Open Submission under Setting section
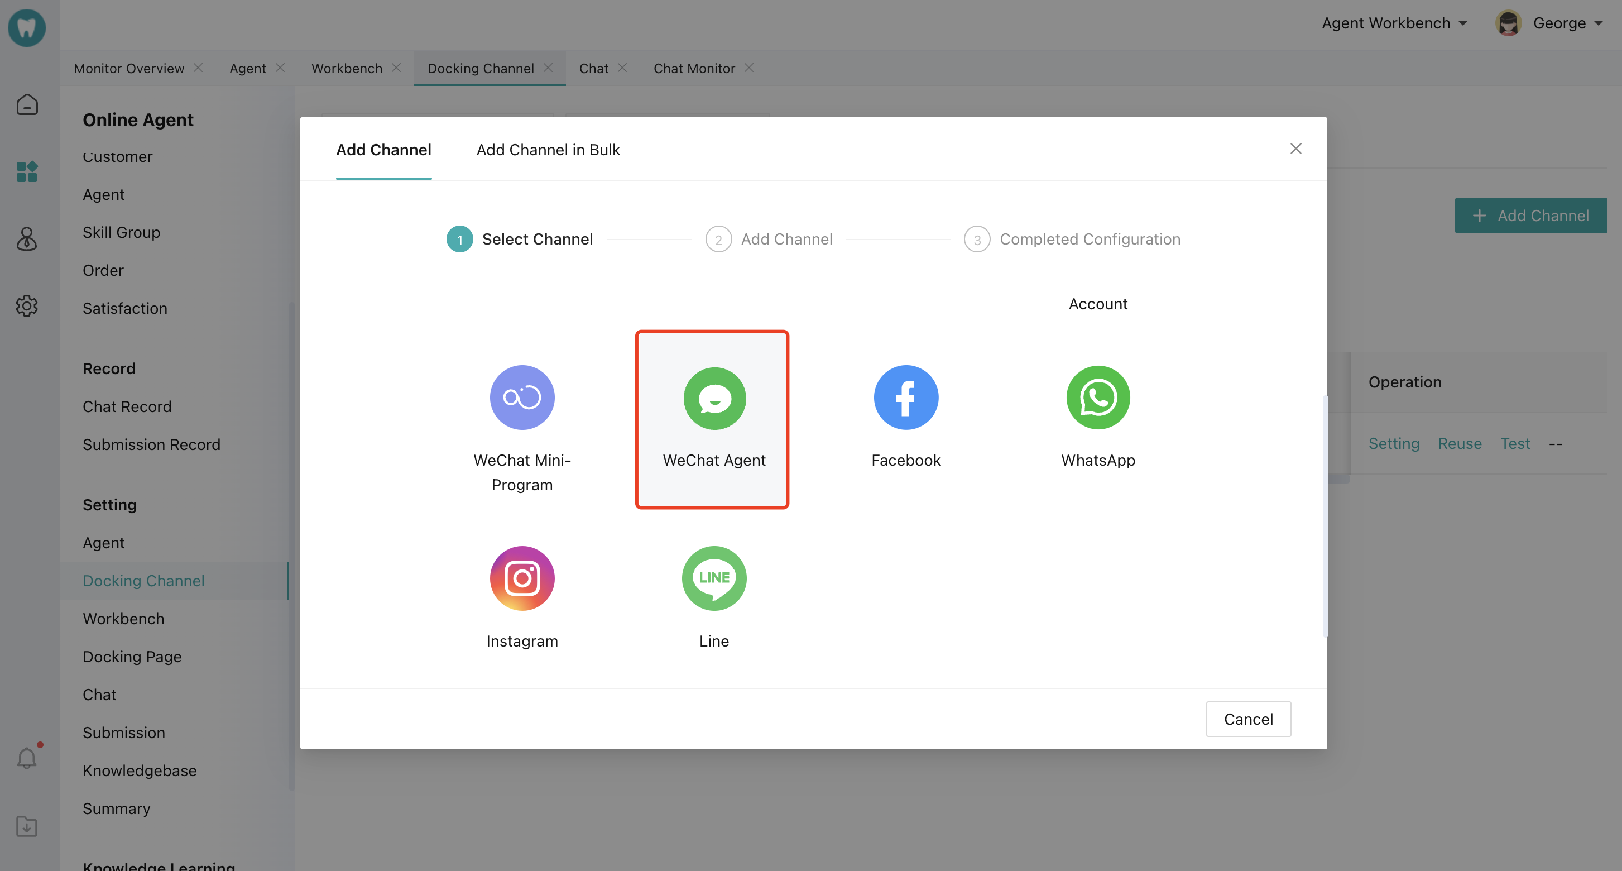Viewport: 1622px width, 871px height. tap(123, 733)
